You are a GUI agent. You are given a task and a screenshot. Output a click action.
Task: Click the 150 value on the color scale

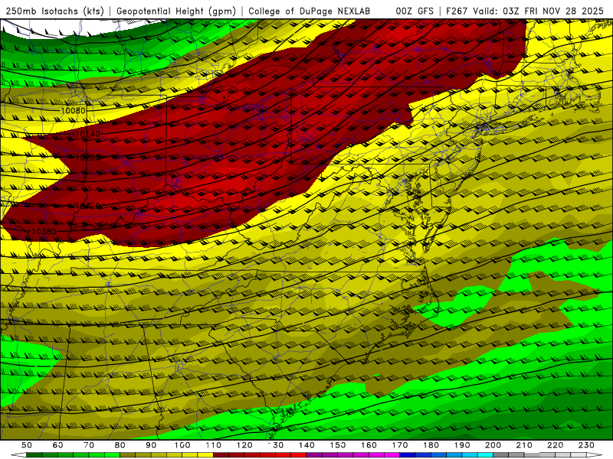coord(338,445)
